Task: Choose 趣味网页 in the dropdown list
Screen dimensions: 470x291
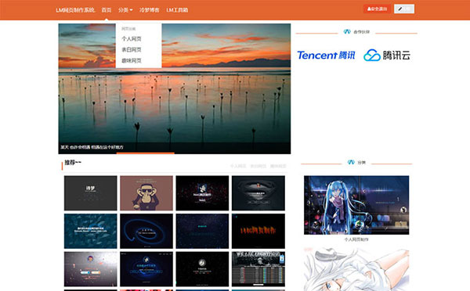Action: tap(132, 61)
